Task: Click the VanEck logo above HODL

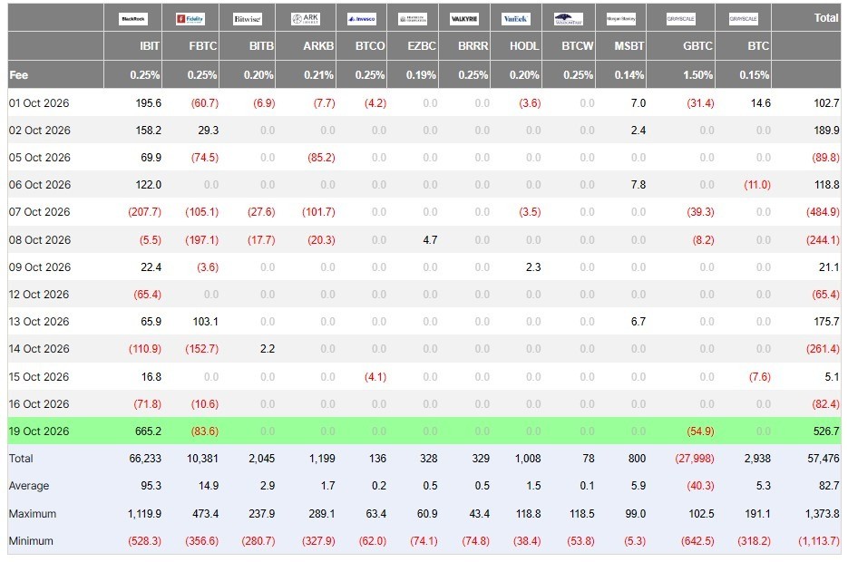Action: click(x=516, y=19)
